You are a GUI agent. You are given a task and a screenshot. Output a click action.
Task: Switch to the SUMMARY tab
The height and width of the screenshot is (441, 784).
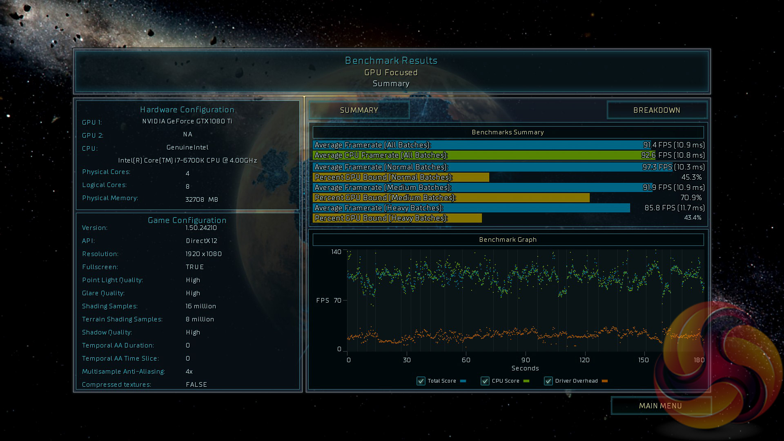pyautogui.click(x=359, y=110)
